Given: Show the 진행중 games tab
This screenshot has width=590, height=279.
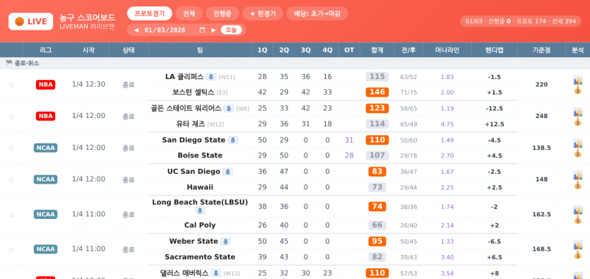Looking at the screenshot, I should 223,13.
